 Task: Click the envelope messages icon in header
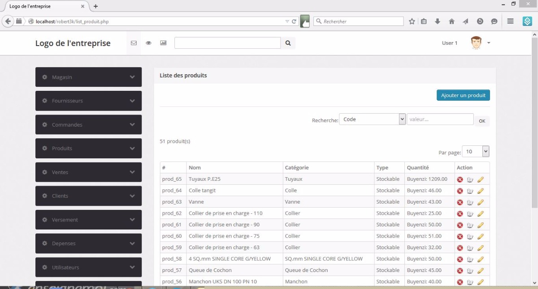pyautogui.click(x=134, y=43)
